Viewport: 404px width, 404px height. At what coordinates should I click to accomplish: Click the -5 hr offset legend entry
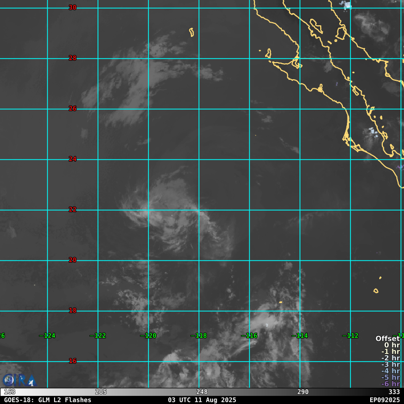click(390, 377)
